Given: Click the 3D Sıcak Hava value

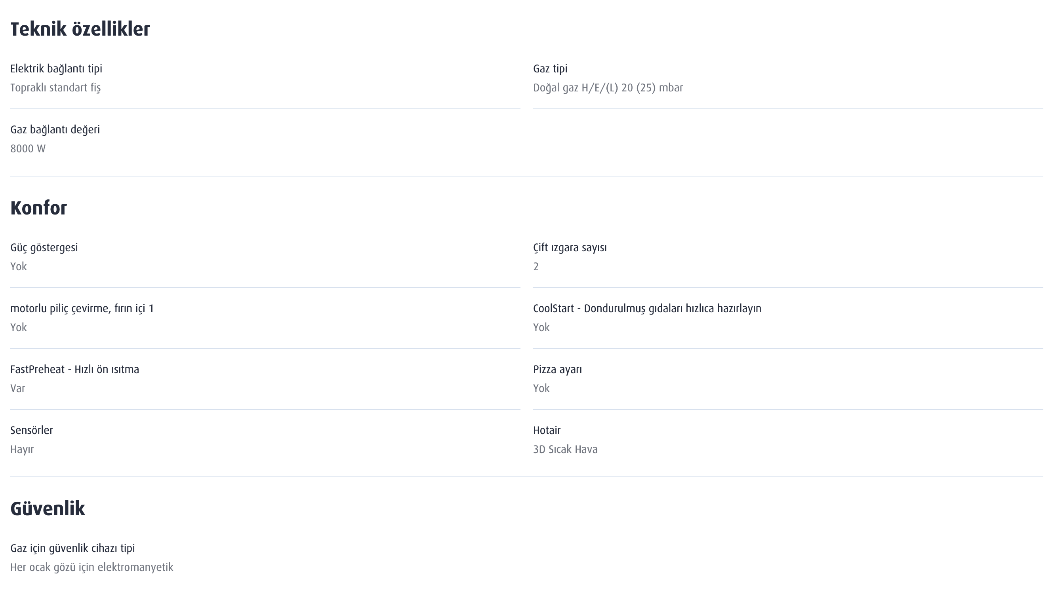Looking at the screenshot, I should tap(565, 450).
